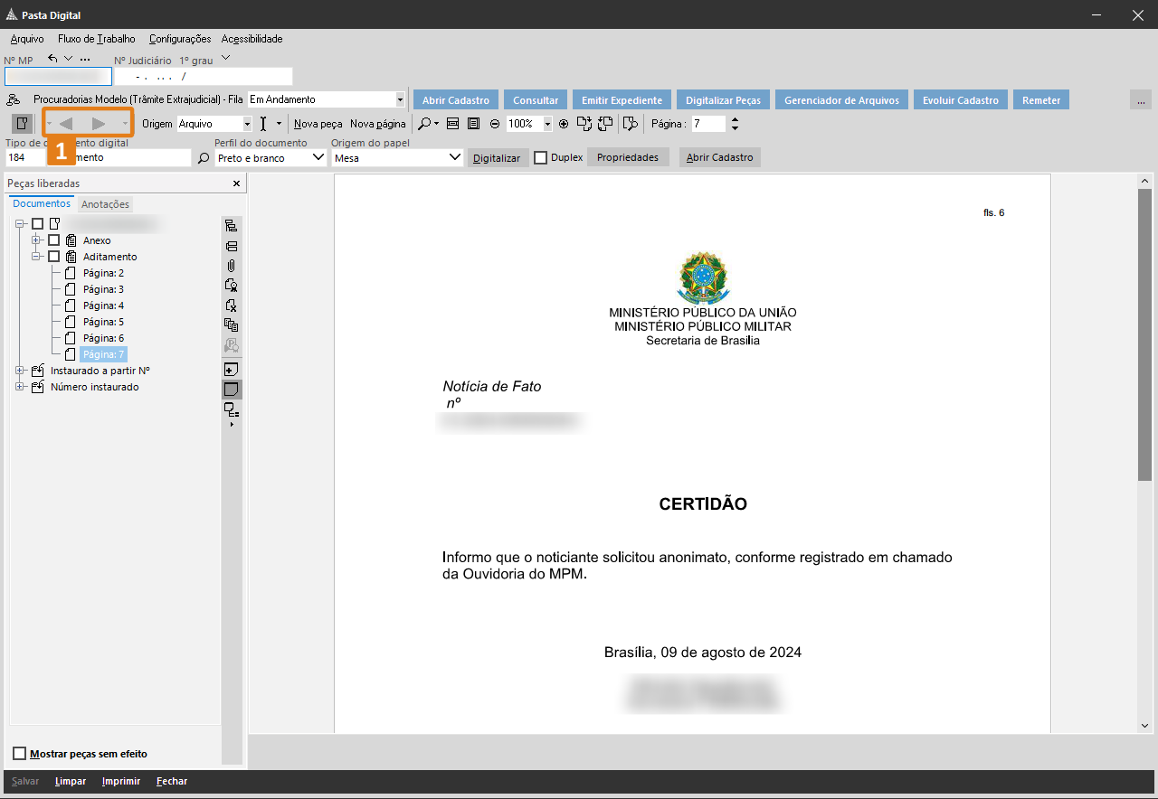The image size is (1158, 799).
Task: Open the Arquivo menu
Action: 27,39
